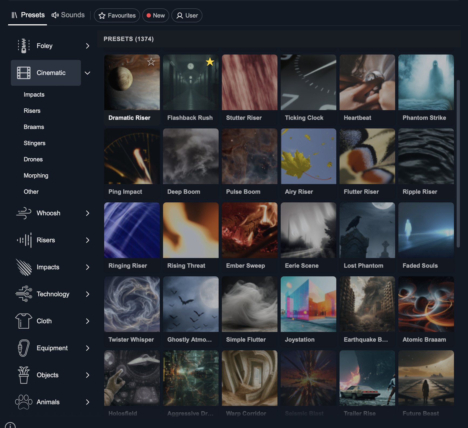Expand the Cloth category chevron
The image size is (468, 428).
pyautogui.click(x=87, y=321)
